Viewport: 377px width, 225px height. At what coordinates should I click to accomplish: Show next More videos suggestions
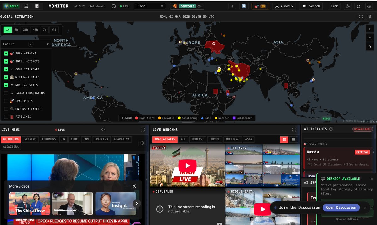point(136,203)
